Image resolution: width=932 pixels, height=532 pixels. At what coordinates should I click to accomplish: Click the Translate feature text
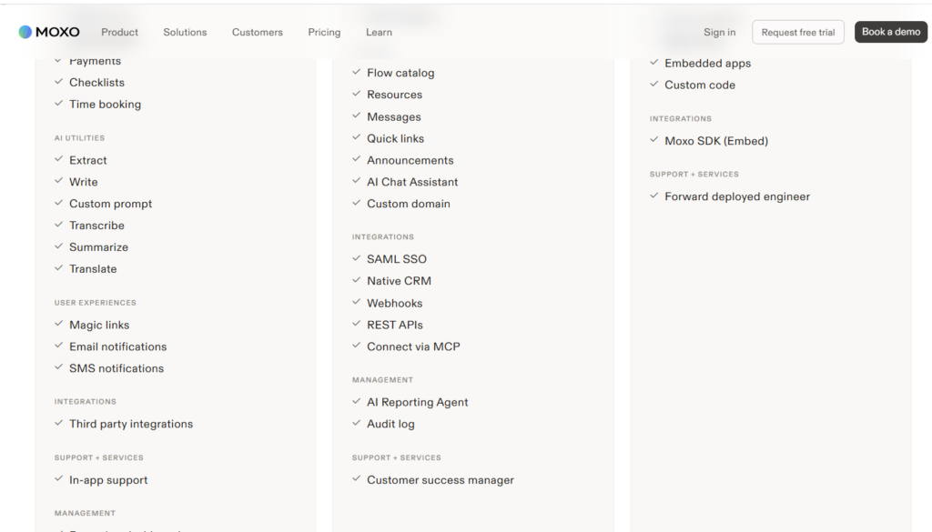(x=94, y=269)
